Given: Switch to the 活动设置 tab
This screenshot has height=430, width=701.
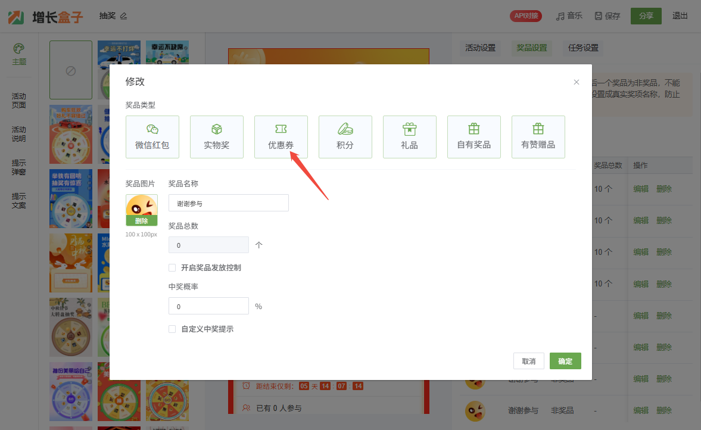Looking at the screenshot, I should [x=480, y=48].
